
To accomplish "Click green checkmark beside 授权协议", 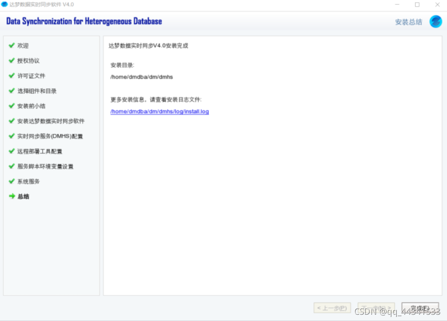I will (x=12, y=60).
